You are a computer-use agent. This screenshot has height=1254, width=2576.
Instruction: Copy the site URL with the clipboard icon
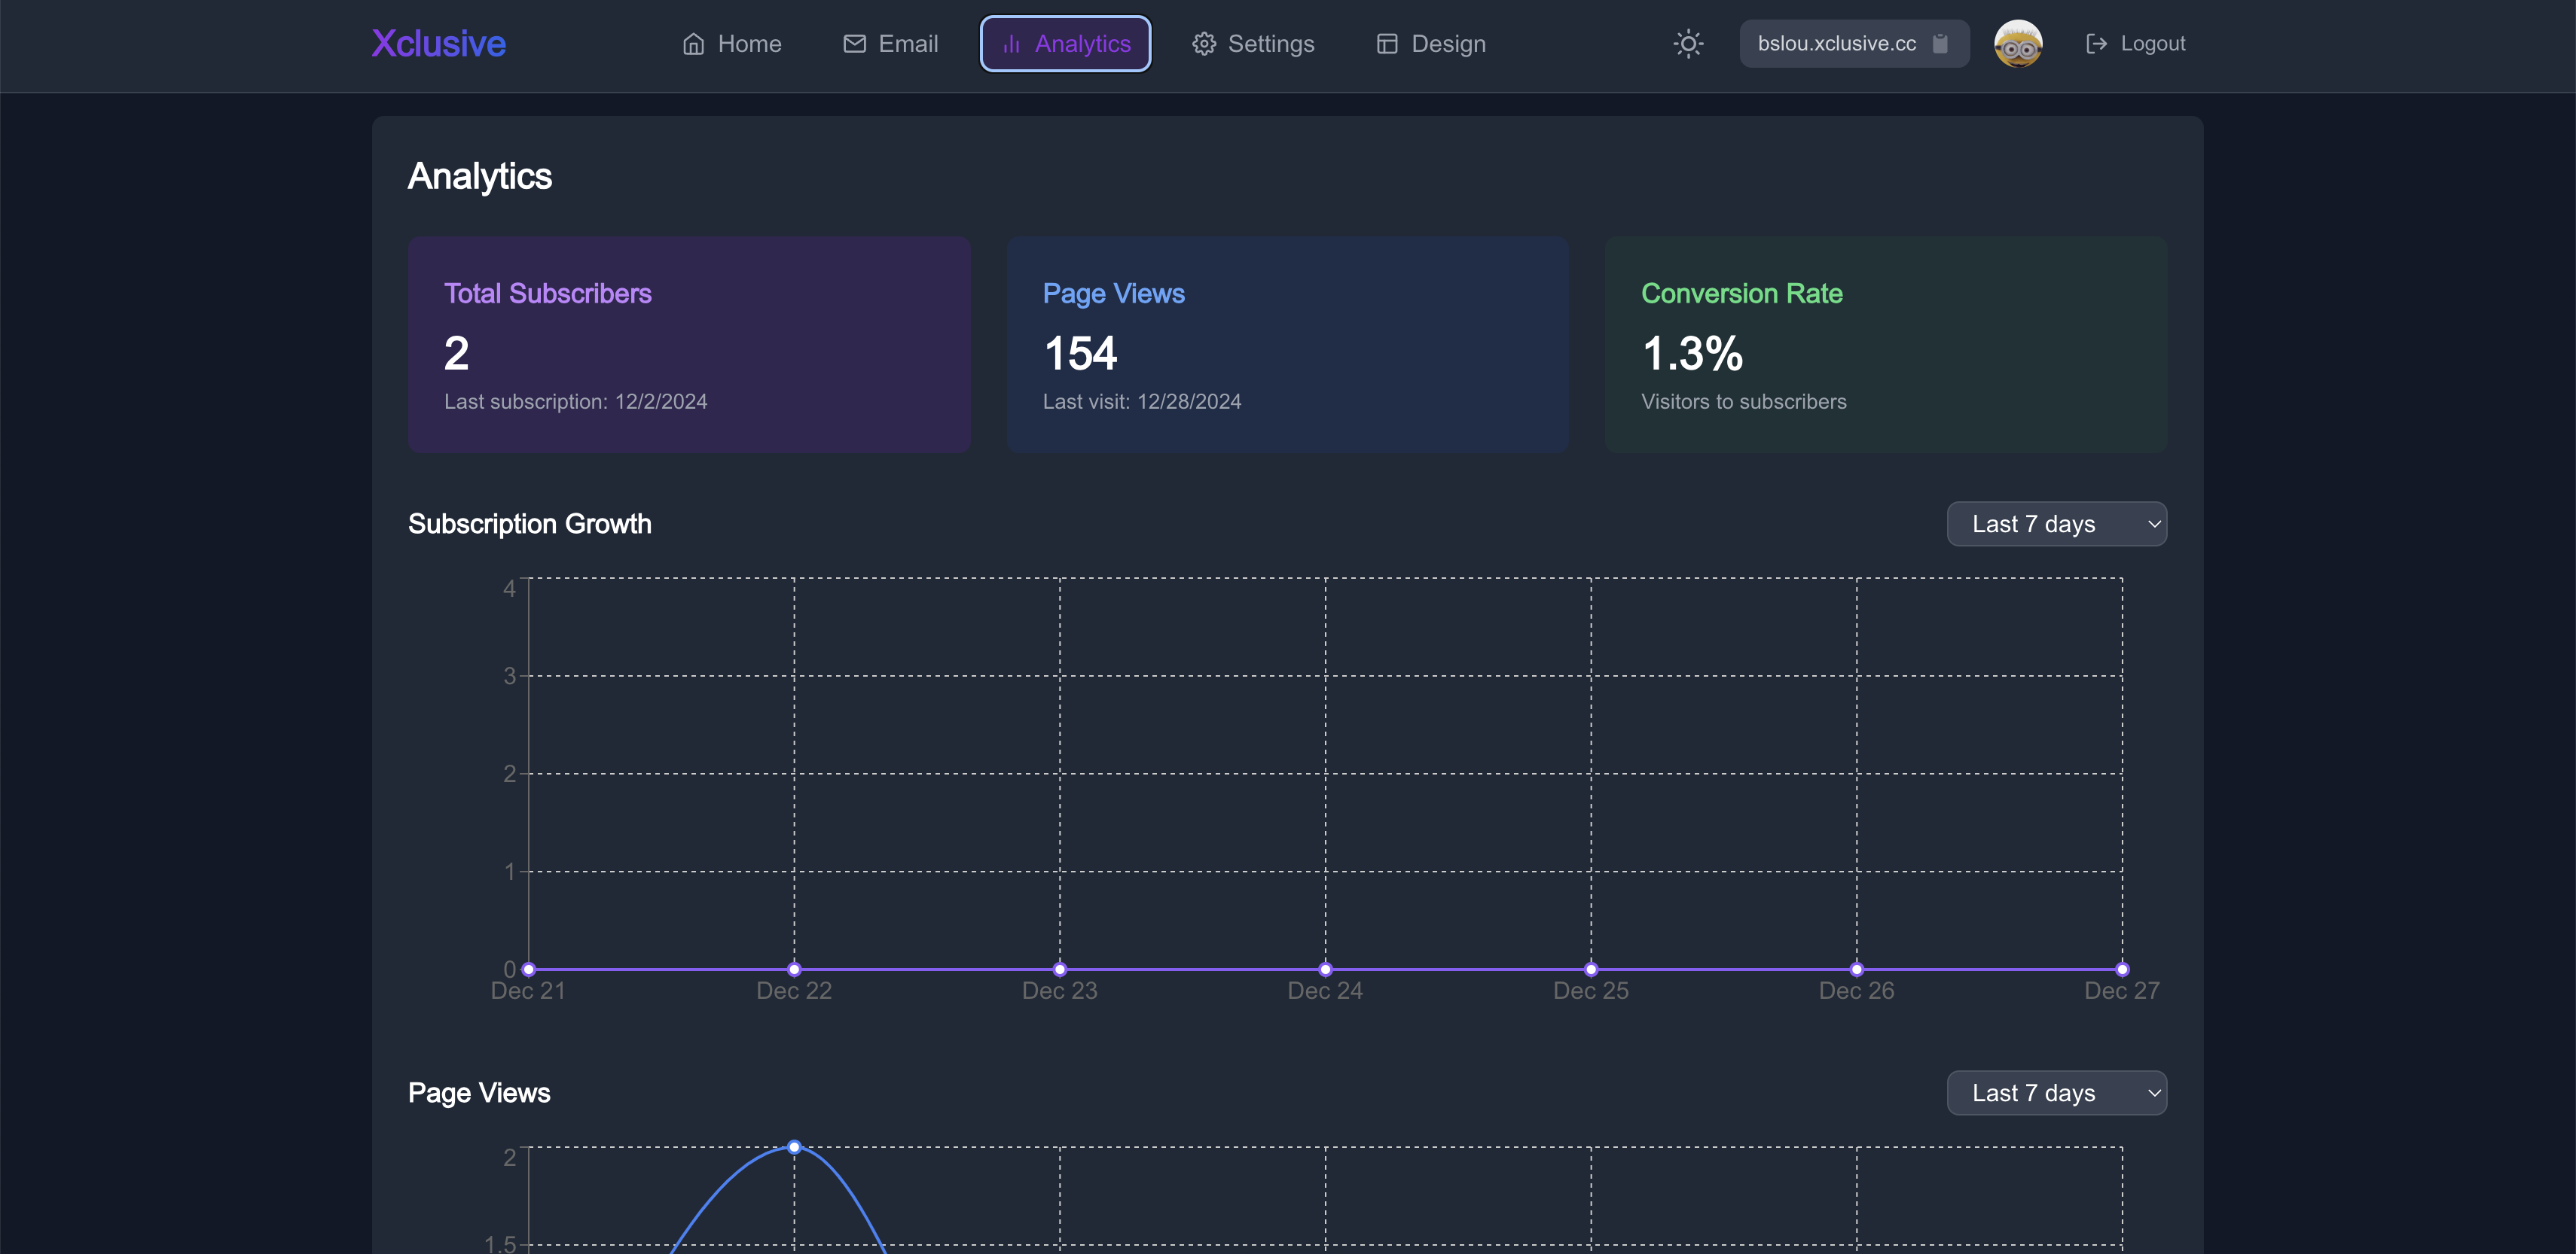(x=1940, y=44)
